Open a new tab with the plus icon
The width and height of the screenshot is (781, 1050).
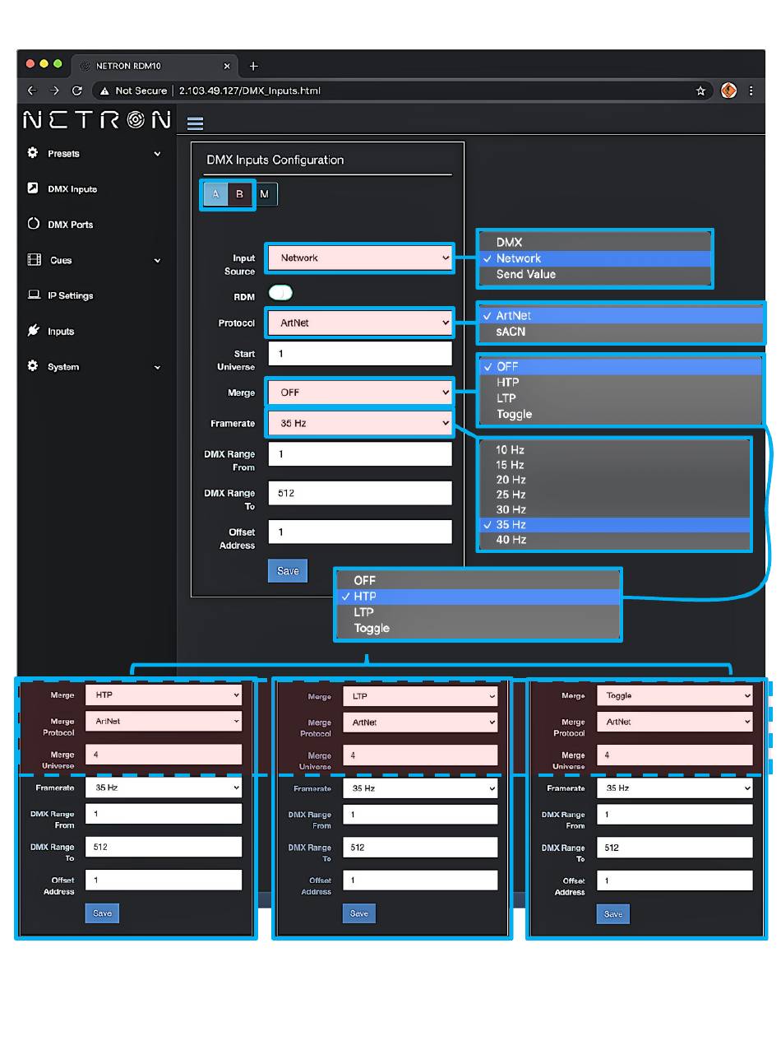(x=253, y=66)
